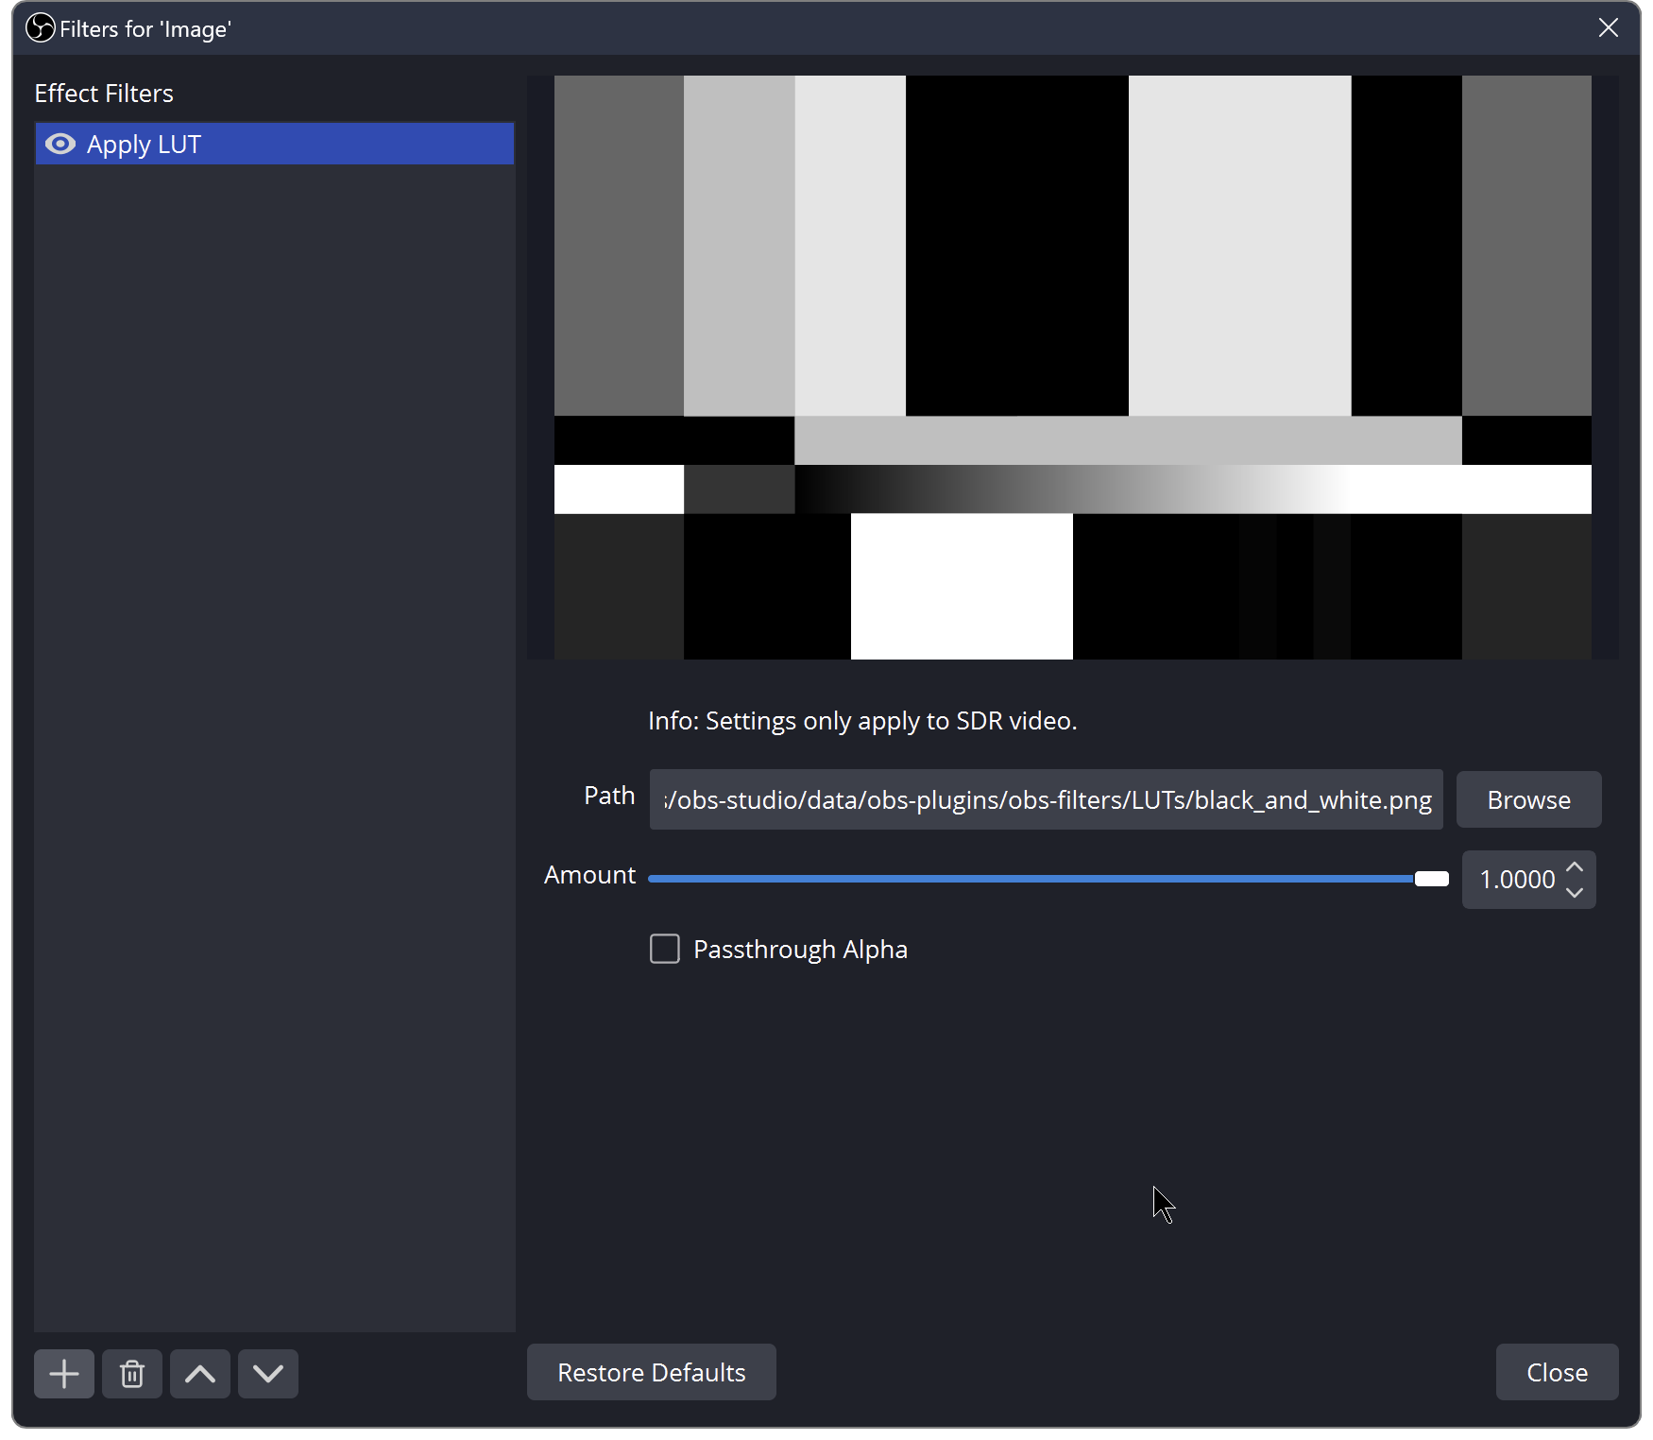Enable Passthrough Alpha
The image size is (1653, 1440).
coord(665,949)
